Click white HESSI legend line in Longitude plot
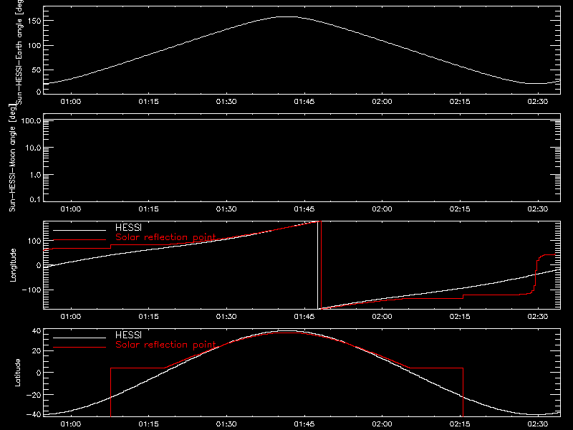 (80, 230)
